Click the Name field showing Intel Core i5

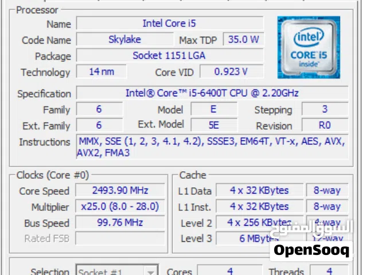click(x=170, y=23)
